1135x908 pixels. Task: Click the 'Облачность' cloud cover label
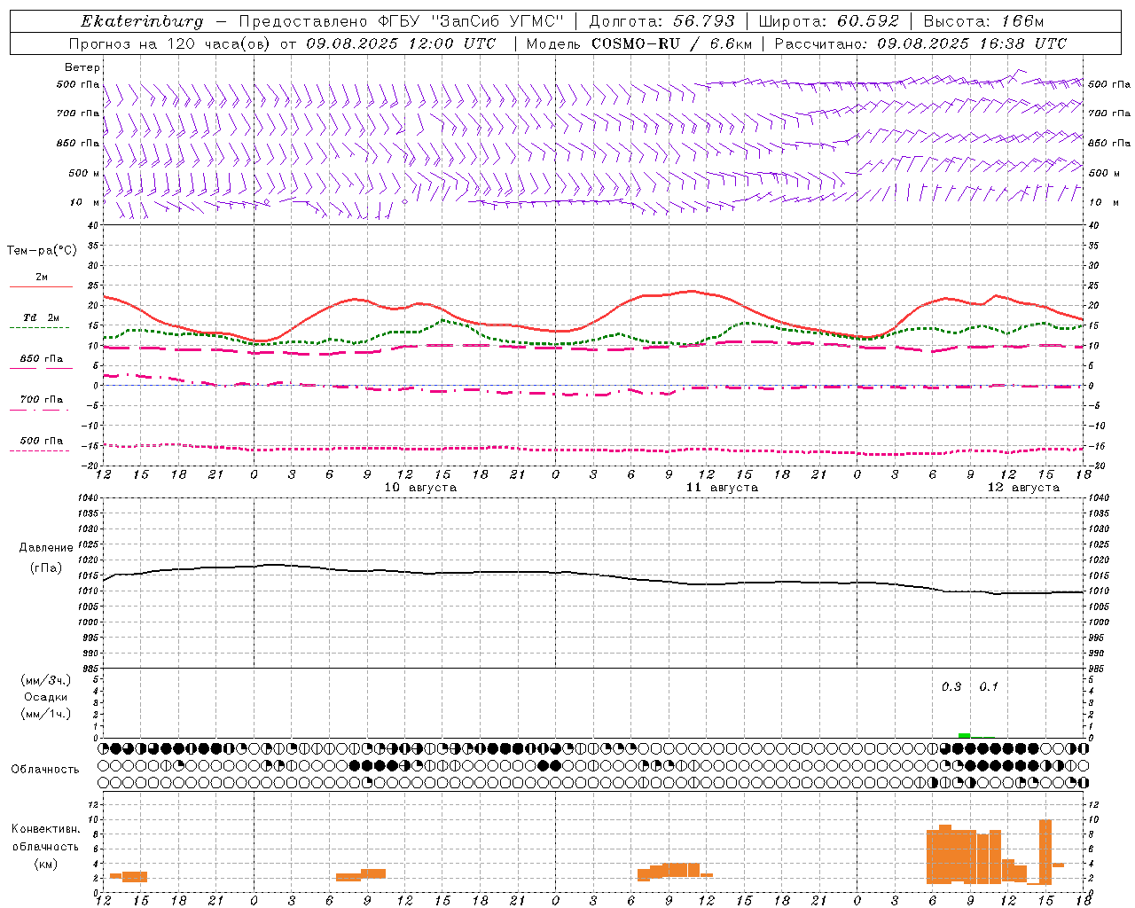(45, 770)
